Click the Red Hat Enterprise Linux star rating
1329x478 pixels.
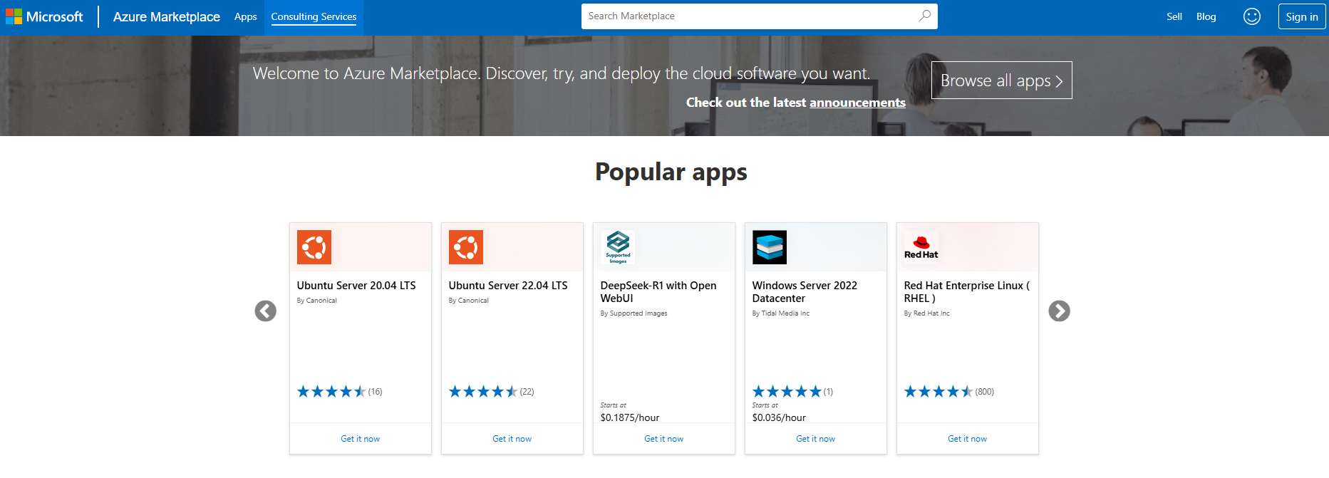click(938, 391)
